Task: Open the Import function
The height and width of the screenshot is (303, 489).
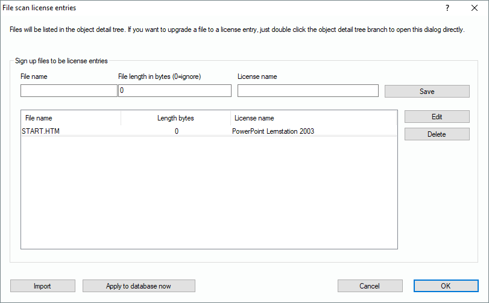Action: [43, 286]
